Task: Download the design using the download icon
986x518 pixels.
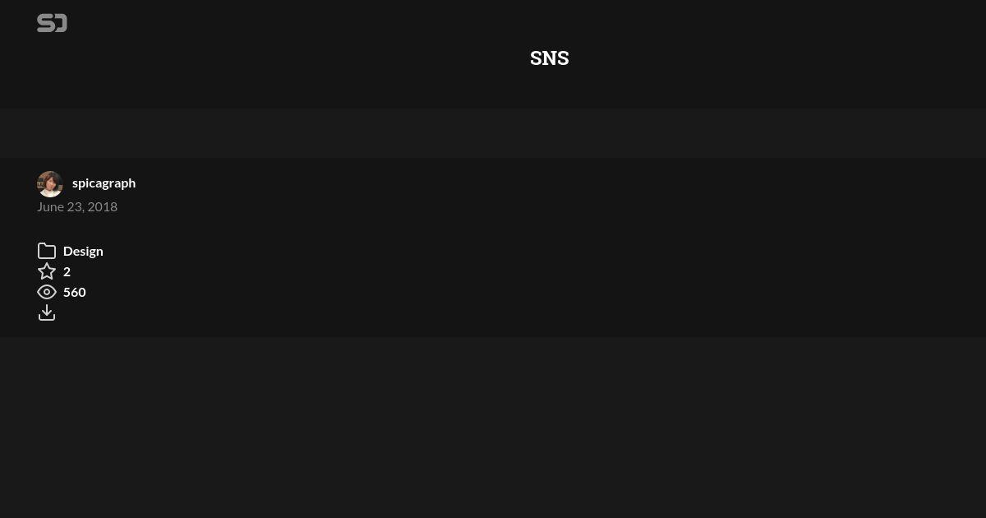Action: (47, 312)
